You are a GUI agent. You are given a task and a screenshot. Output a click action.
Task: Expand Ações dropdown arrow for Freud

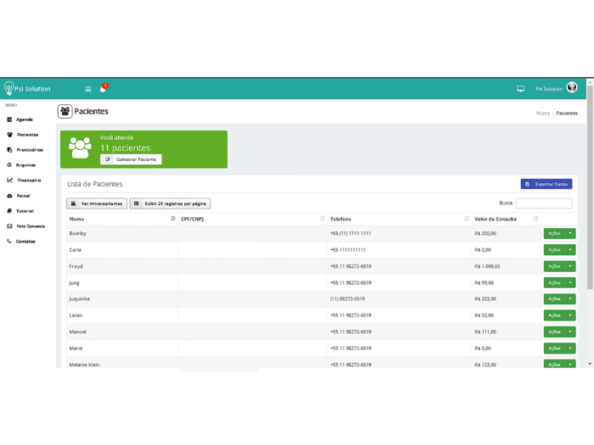(570, 266)
